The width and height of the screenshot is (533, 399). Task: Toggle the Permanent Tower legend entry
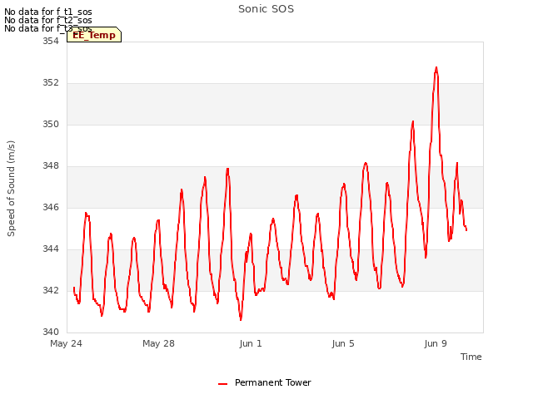point(265,382)
